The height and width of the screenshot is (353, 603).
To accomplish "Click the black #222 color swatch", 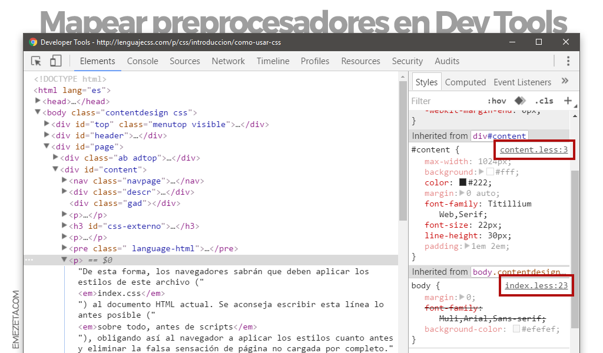I will coord(463,182).
